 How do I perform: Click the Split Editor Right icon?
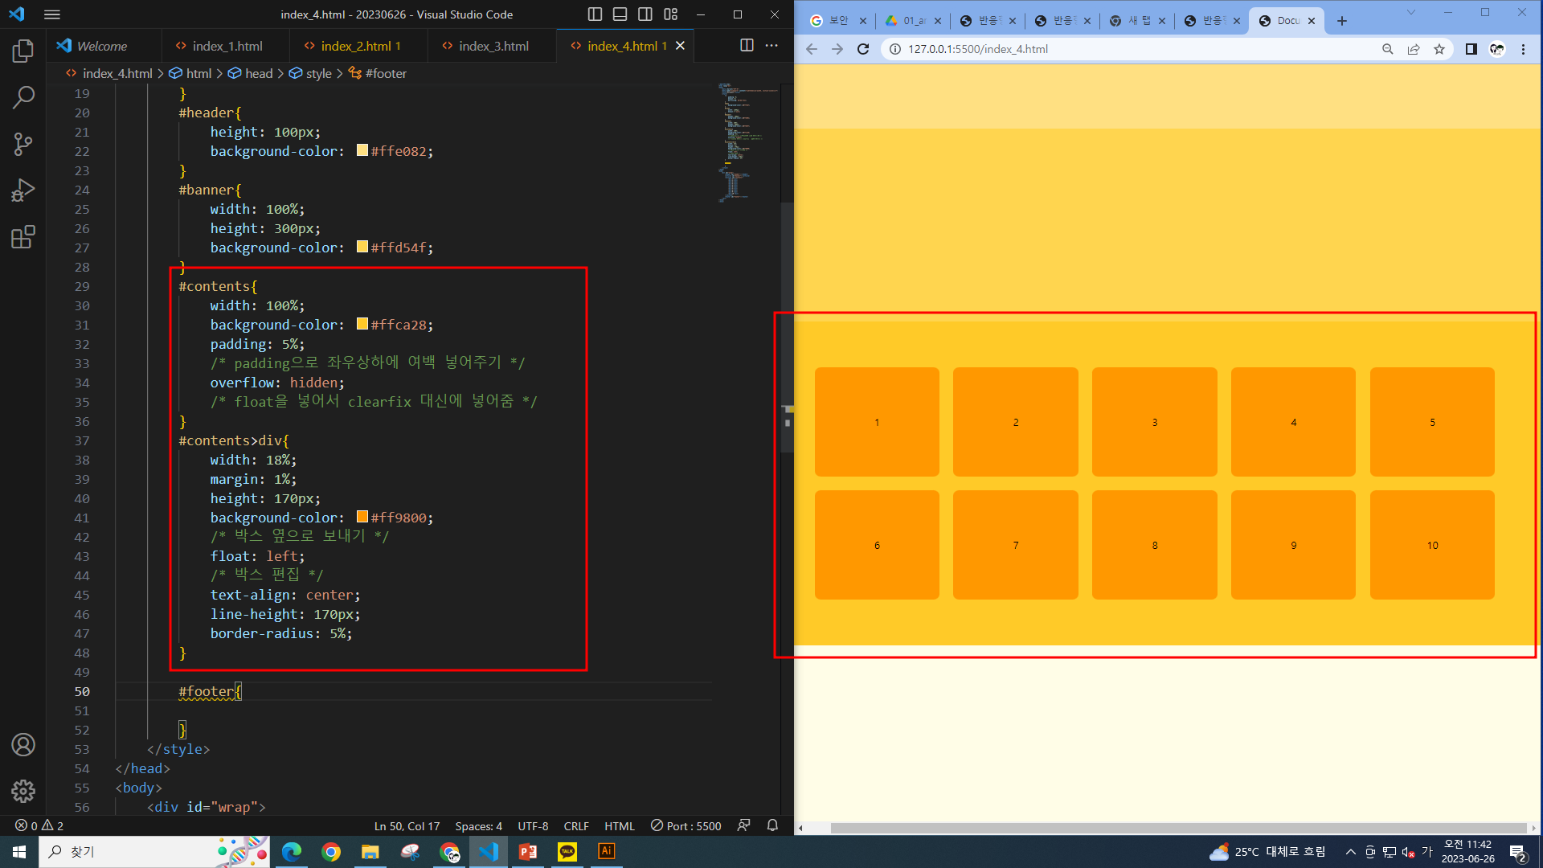point(747,46)
